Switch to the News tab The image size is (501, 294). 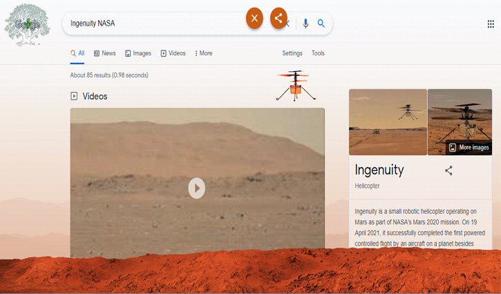coord(105,53)
